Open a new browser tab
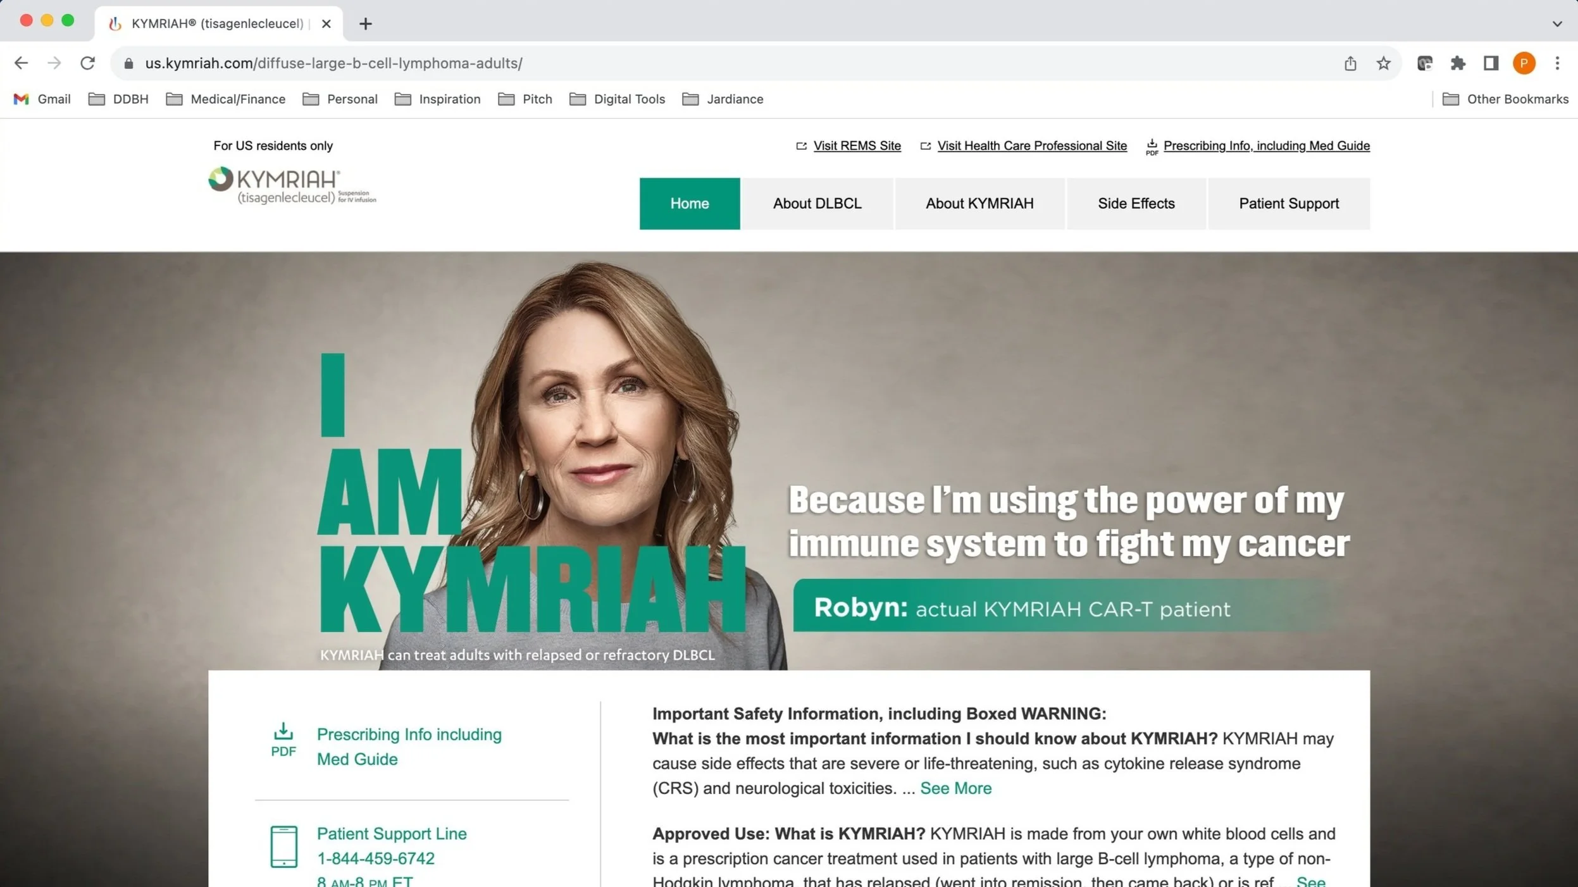This screenshot has height=887, width=1578. click(365, 24)
